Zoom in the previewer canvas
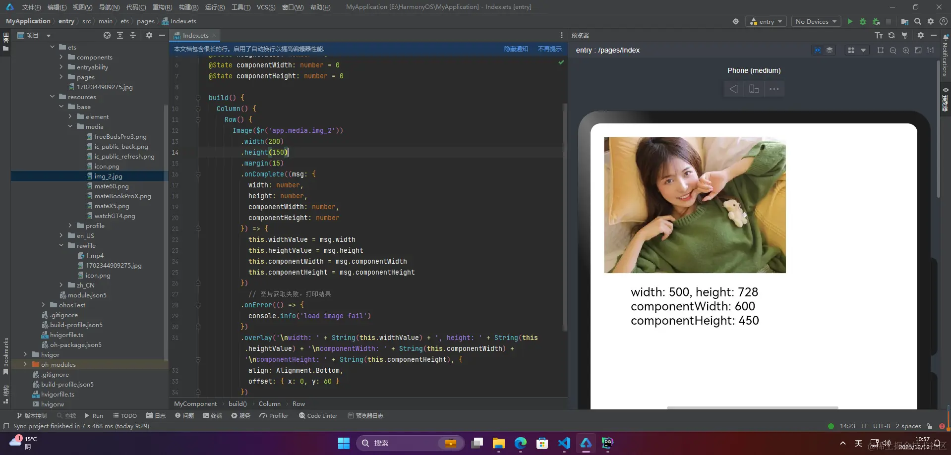Image resolution: width=951 pixels, height=455 pixels. click(906, 50)
